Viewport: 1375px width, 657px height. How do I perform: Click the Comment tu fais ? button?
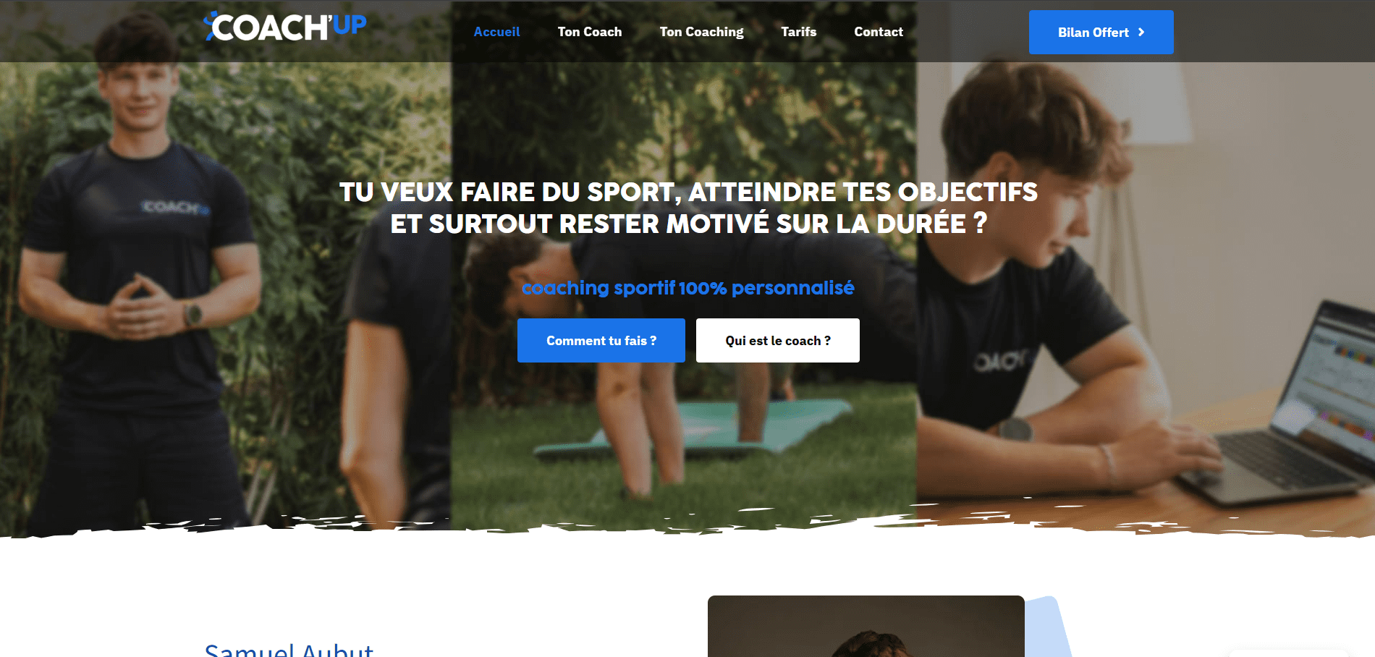coord(601,340)
